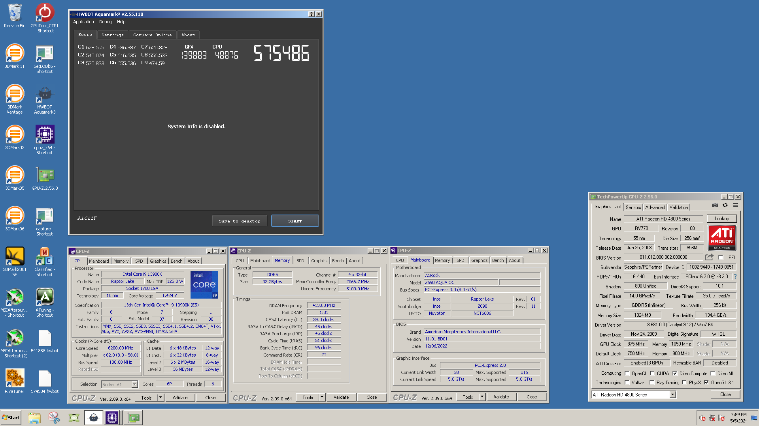
Task: Open 3DMark05 desktop icon
Action: pyautogui.click(x=15, y=178)
